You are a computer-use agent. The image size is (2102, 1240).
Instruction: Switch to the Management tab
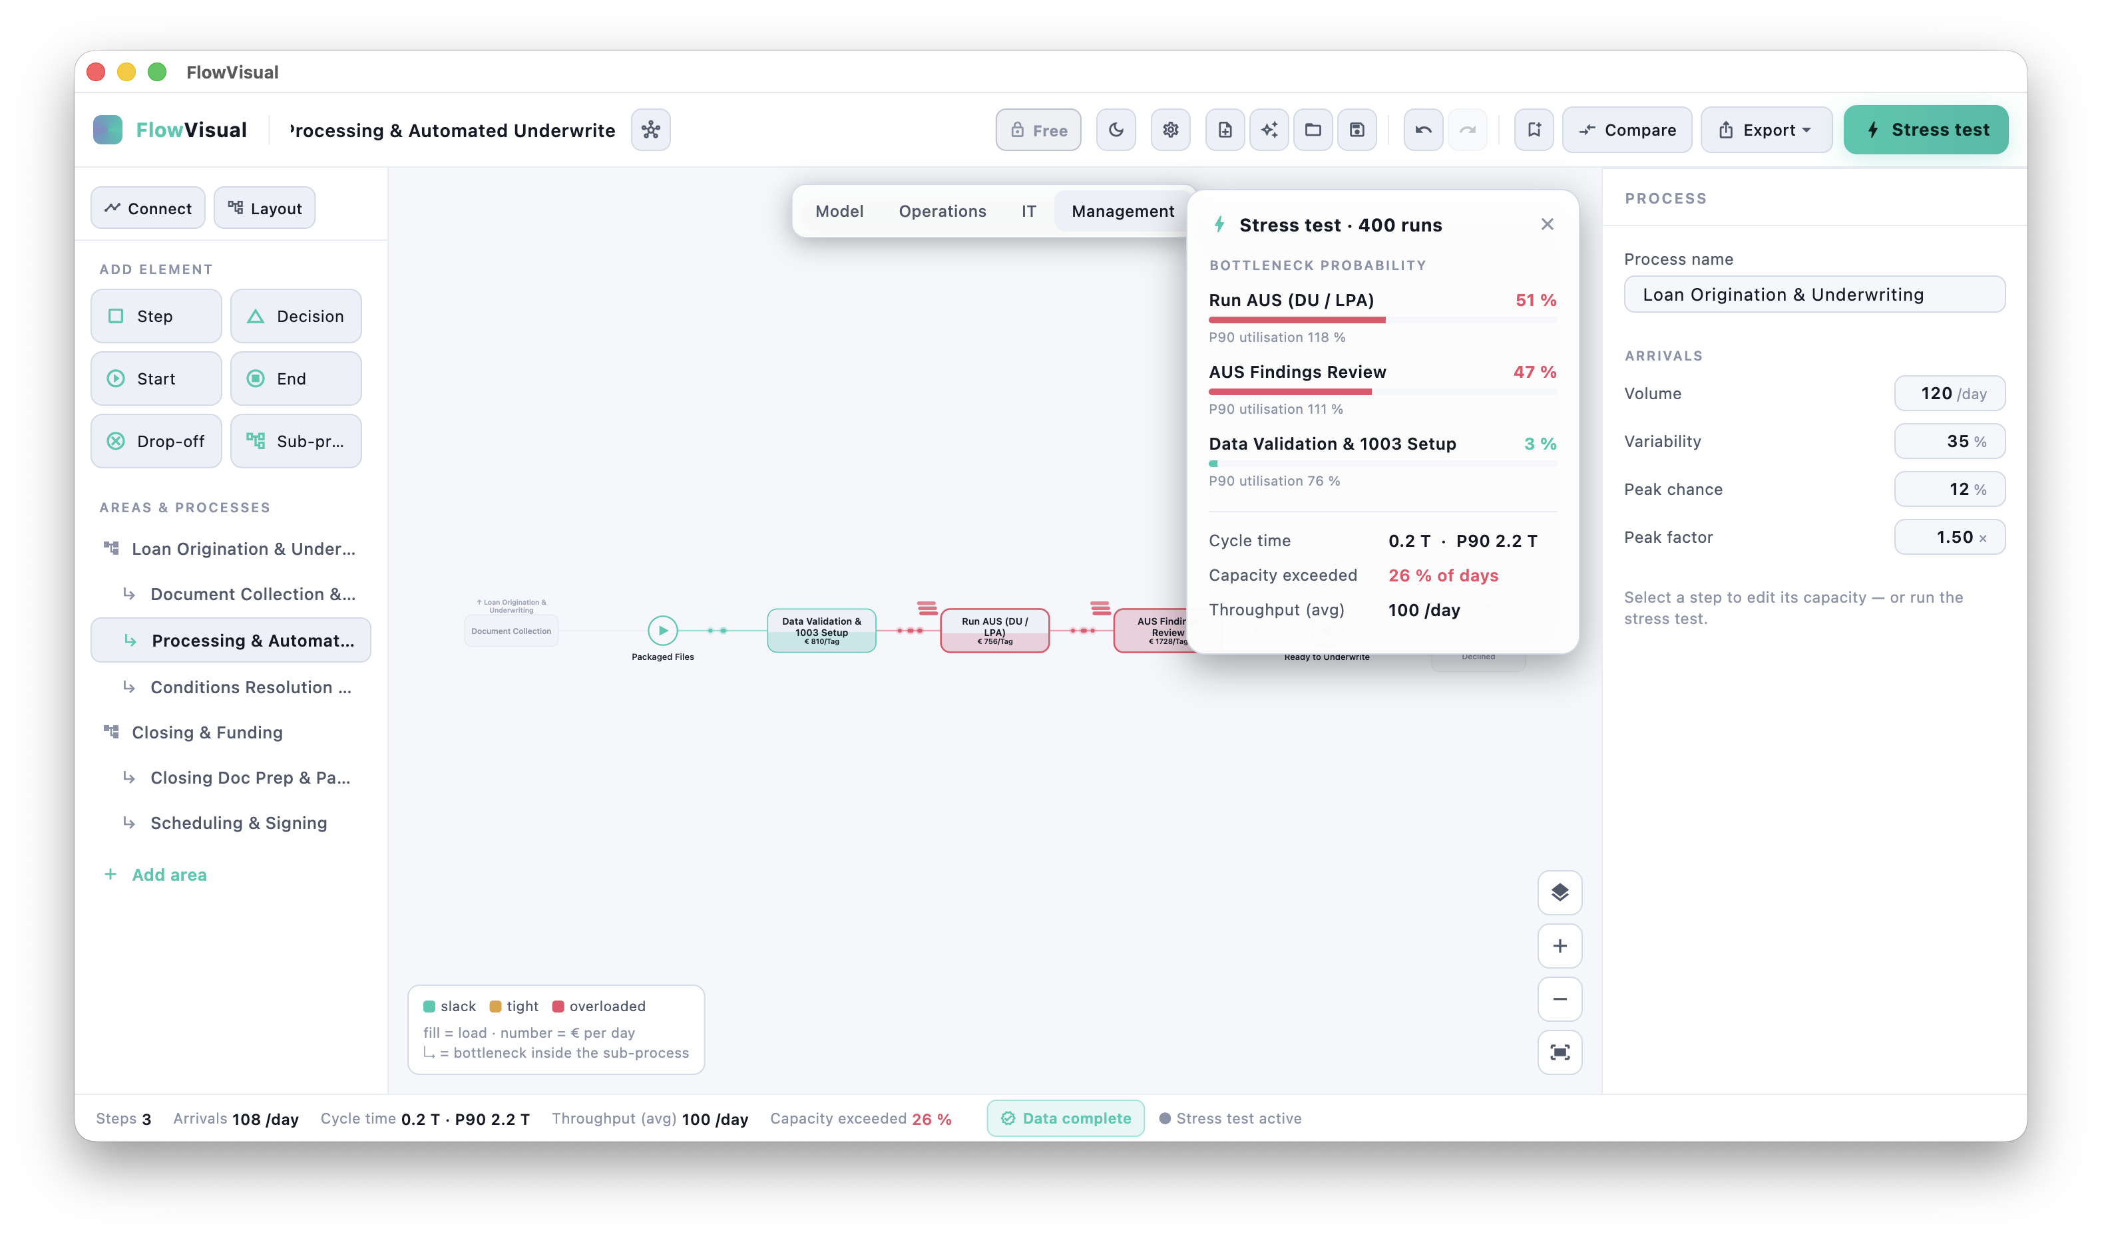coord(1122,212)
